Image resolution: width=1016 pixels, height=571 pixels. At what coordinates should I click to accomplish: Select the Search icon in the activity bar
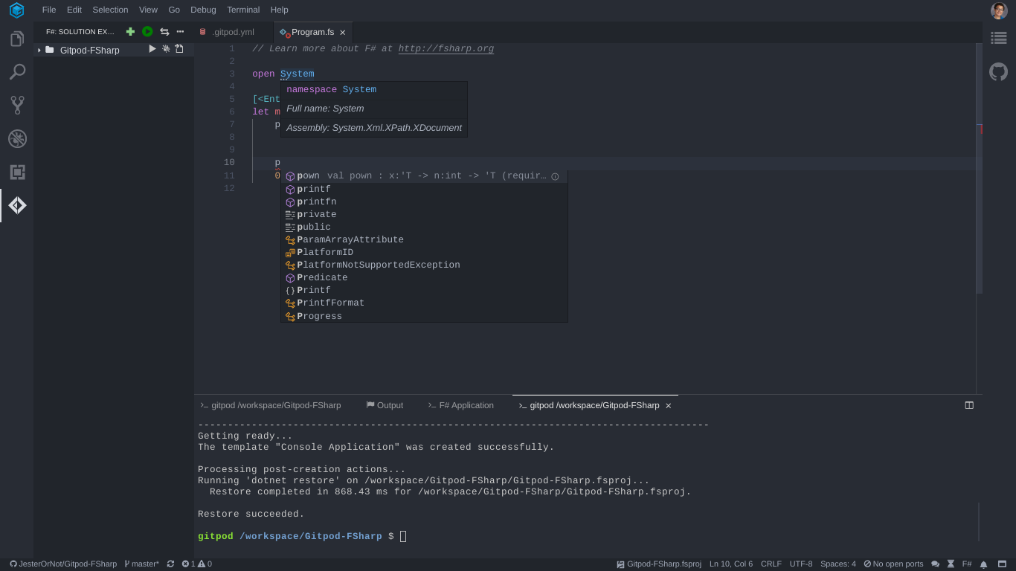coord(16,71)
